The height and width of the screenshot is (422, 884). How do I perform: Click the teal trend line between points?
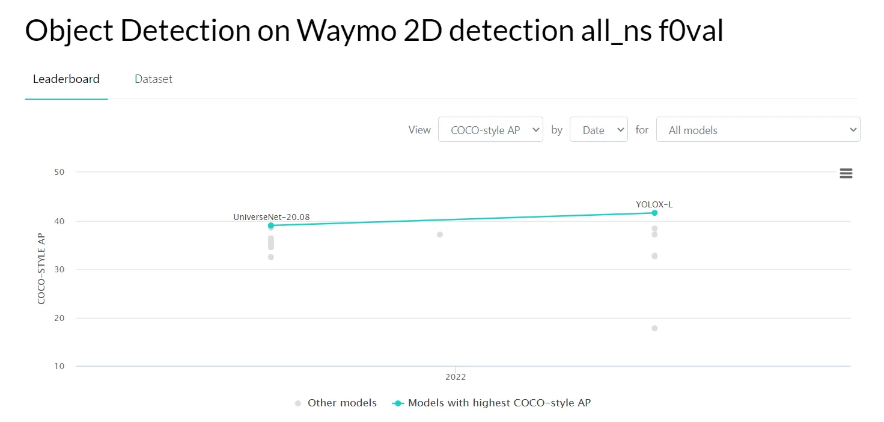pyautogui.click(x=463, y=219)
